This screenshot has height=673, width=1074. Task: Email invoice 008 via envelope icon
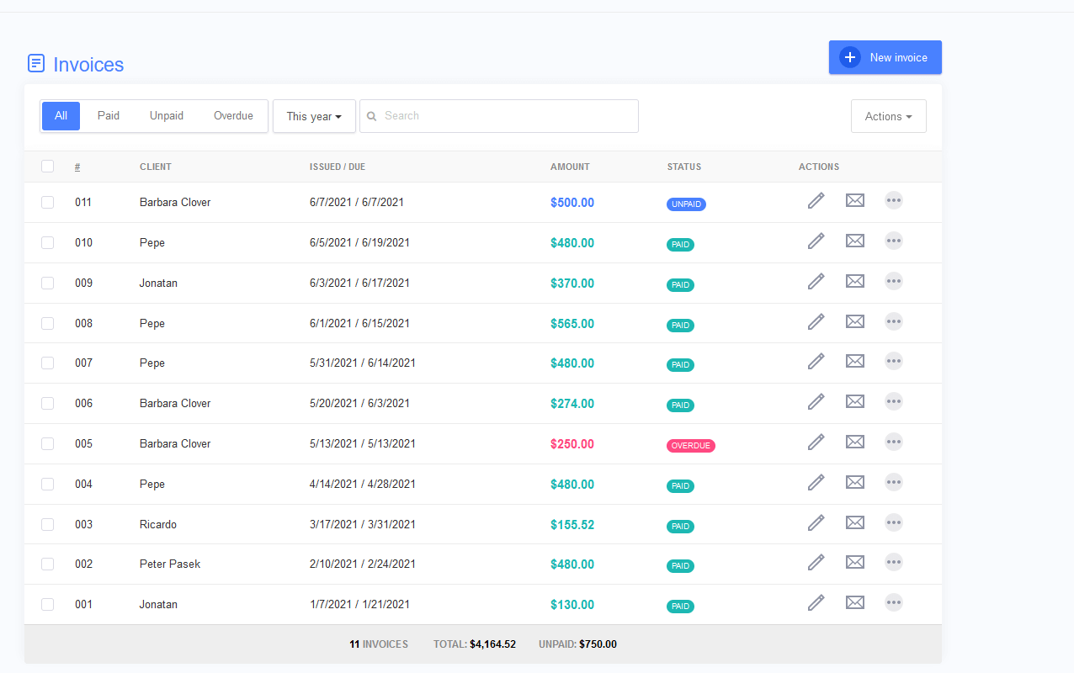point(855,321)
